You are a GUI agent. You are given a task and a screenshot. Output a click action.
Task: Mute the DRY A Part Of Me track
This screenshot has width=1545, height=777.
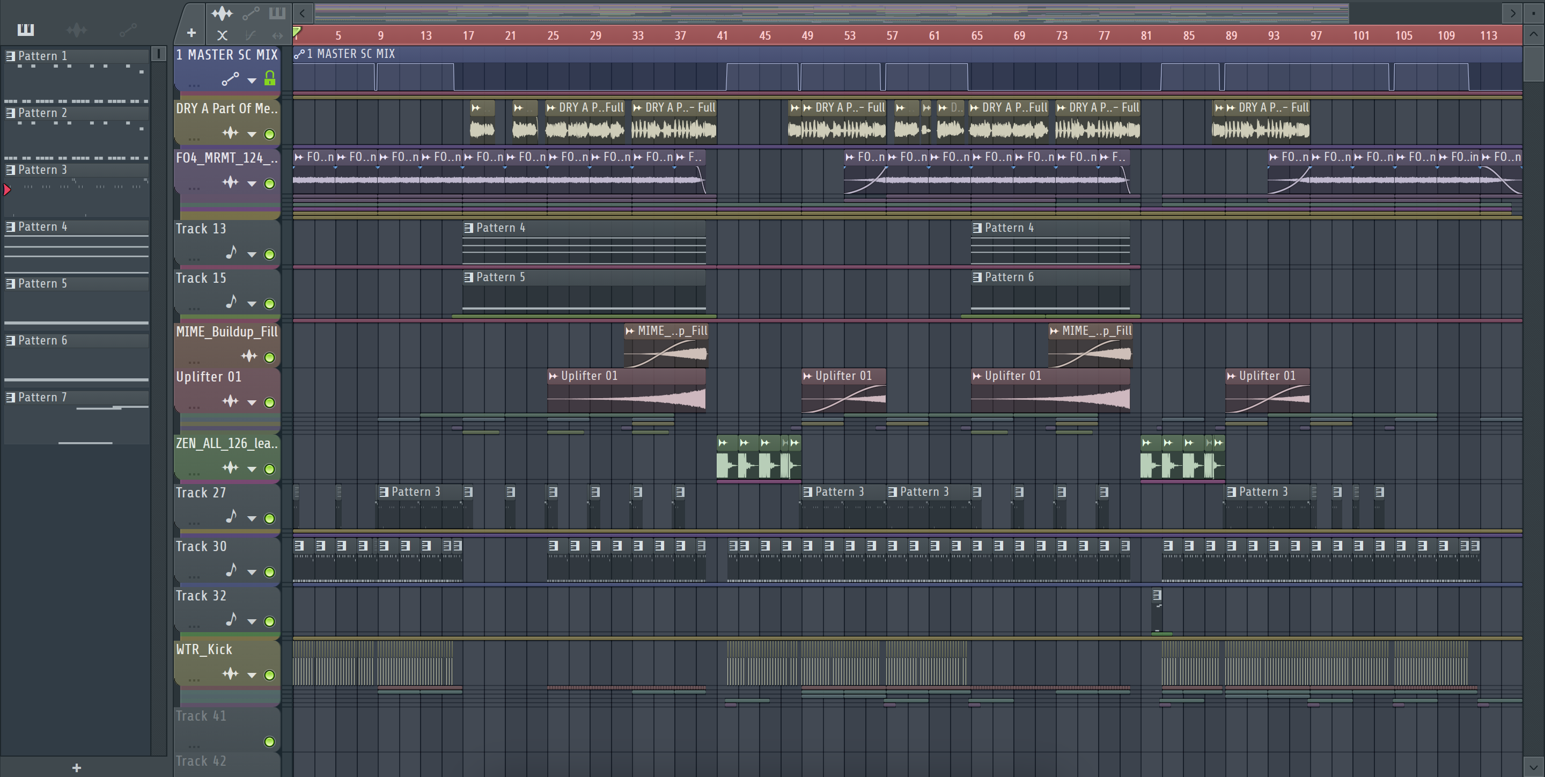coord(270,134)
